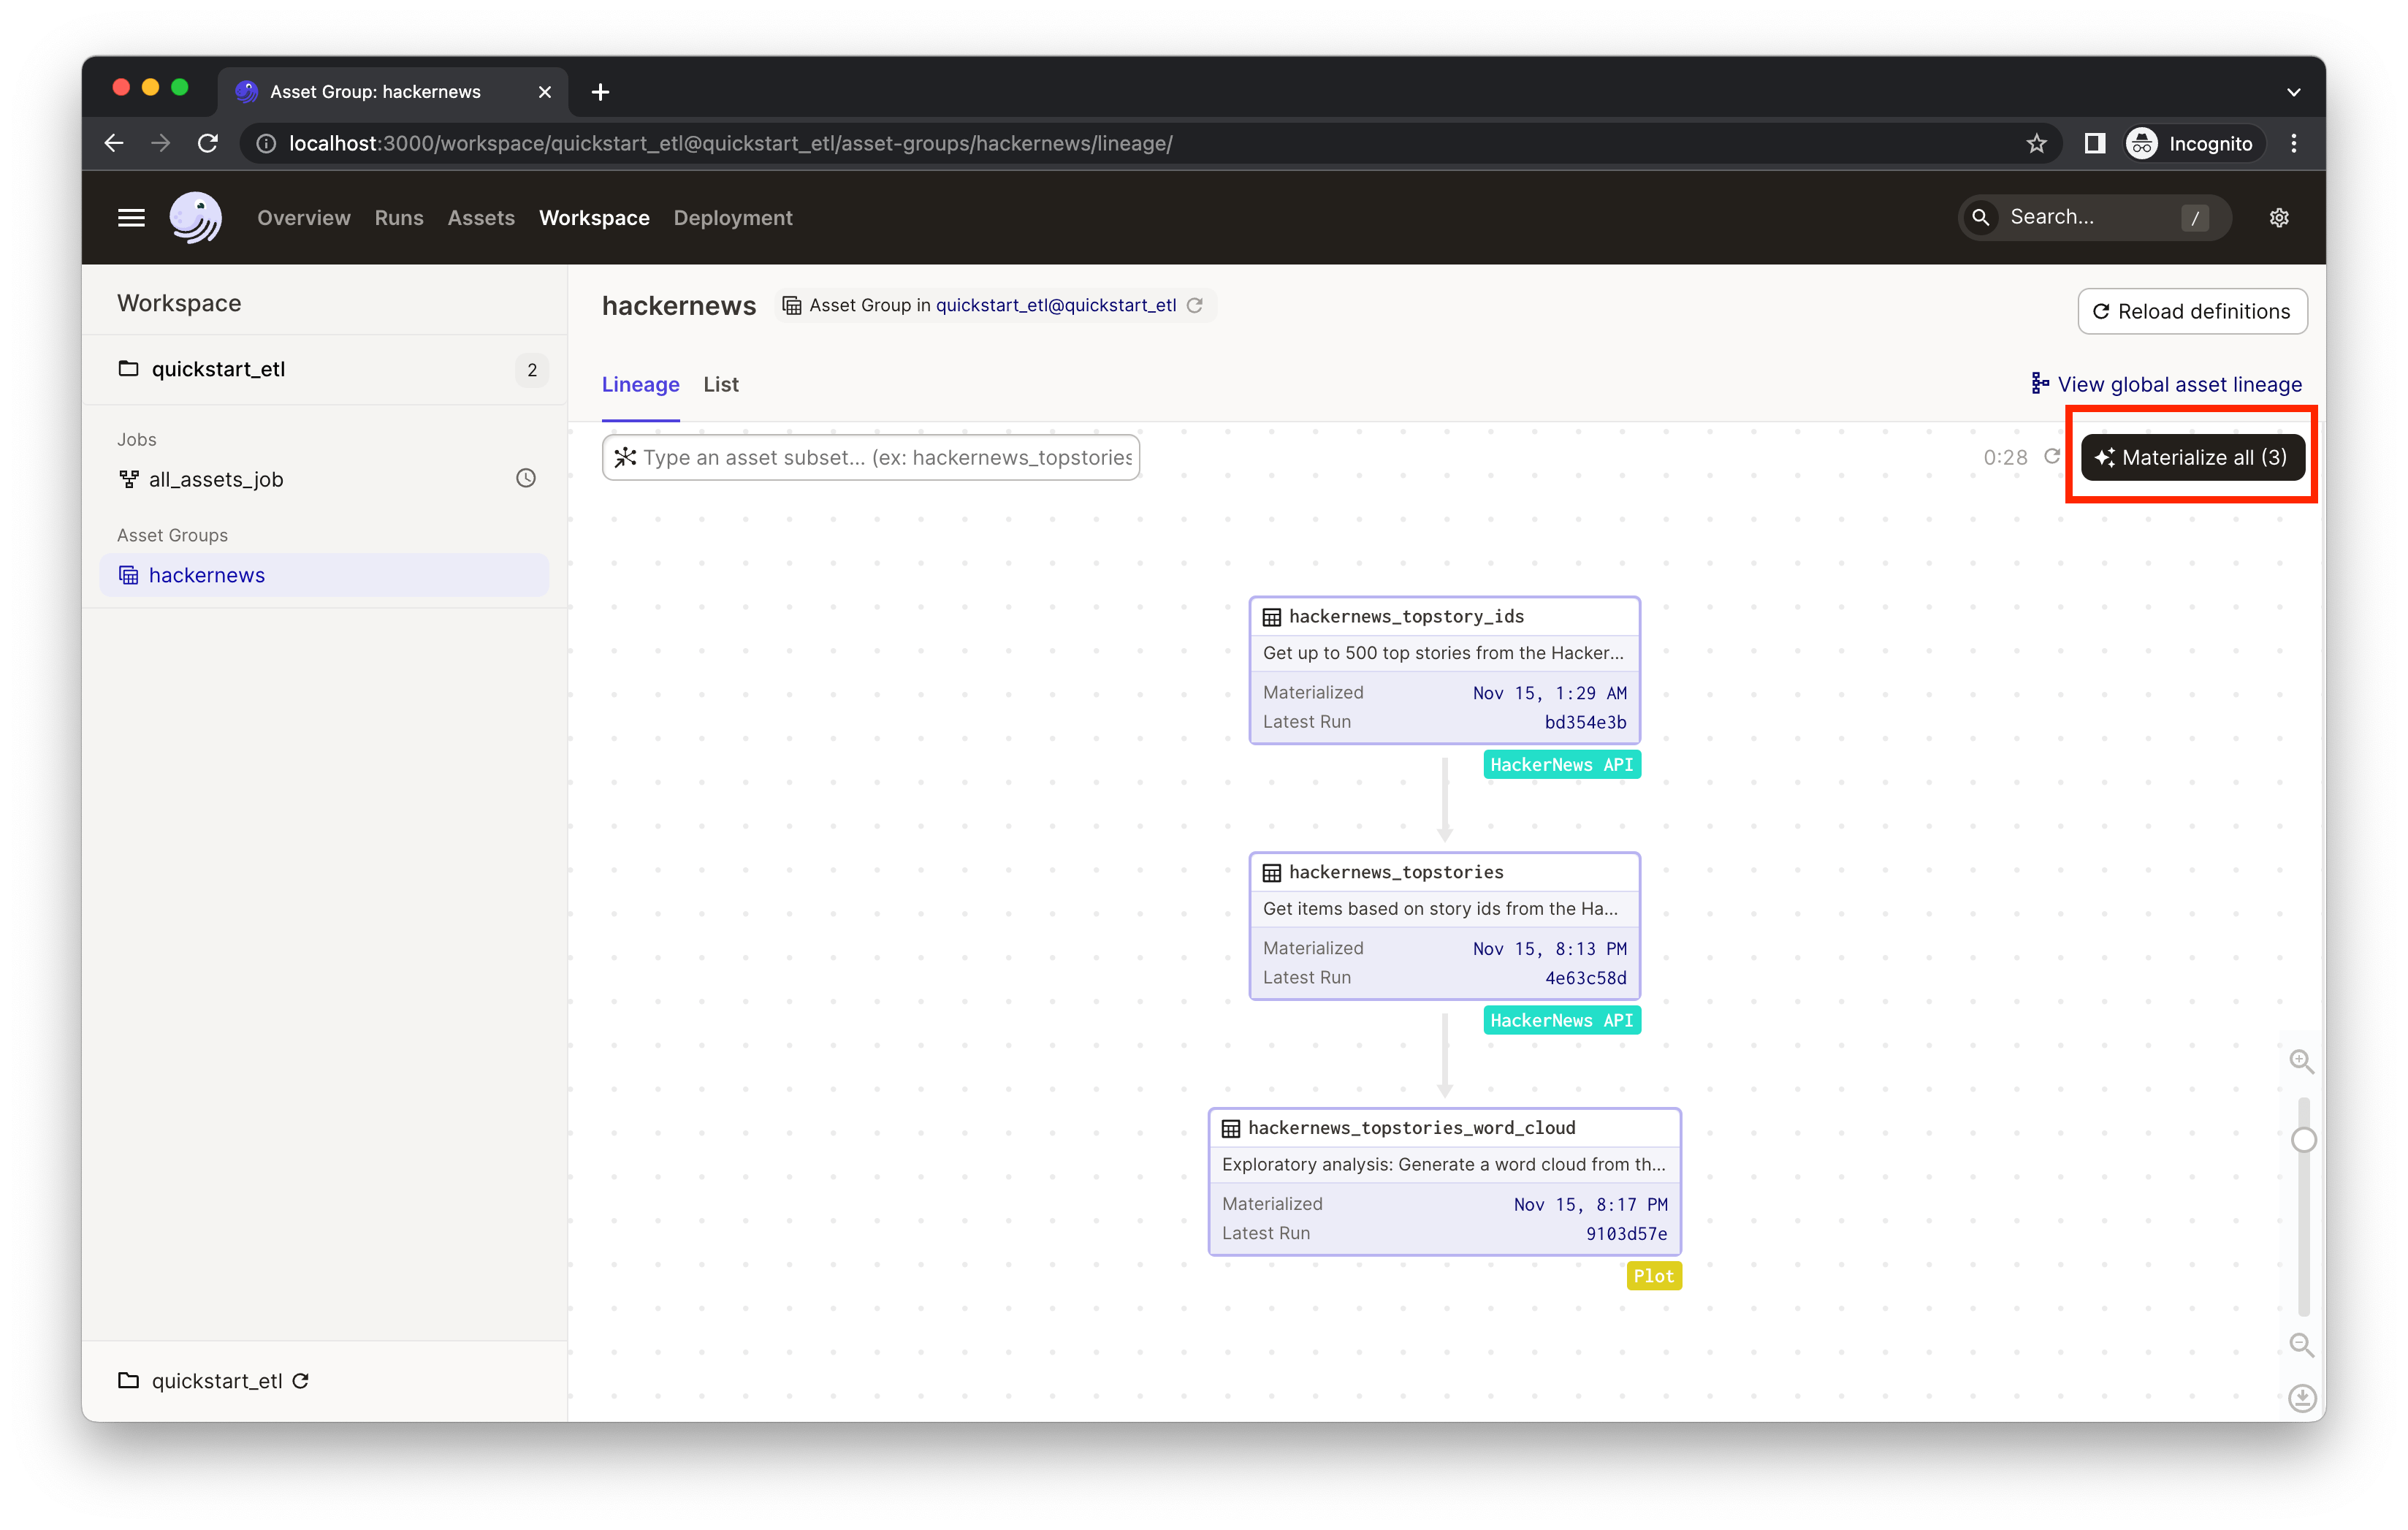This screenshot has height=1530, width=2408.
Task: Bookmark this page with star icon
Action: [2036, 144]
